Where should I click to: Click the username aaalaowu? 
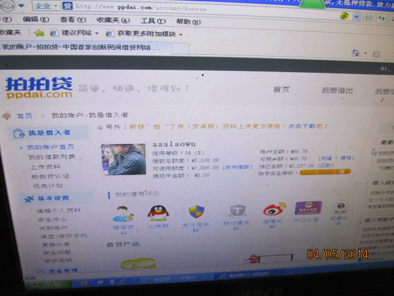pyautogui.click(x=174, y=144)
